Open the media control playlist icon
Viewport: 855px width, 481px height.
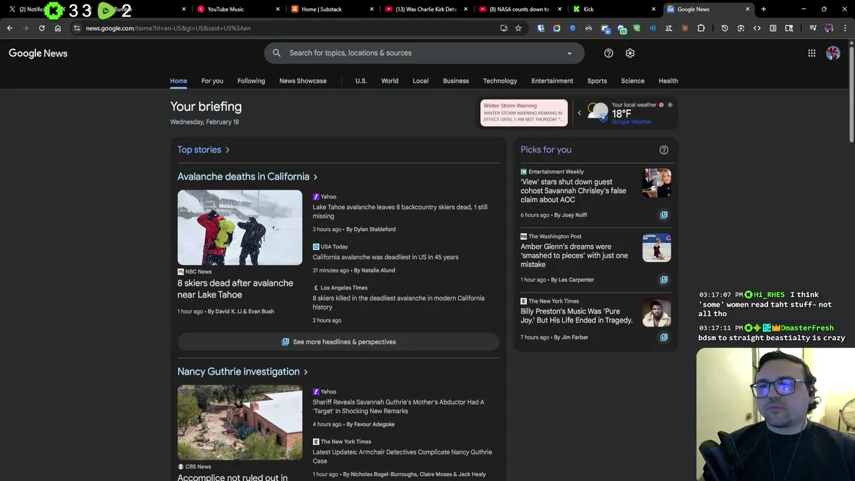click(x=813, y=28)
